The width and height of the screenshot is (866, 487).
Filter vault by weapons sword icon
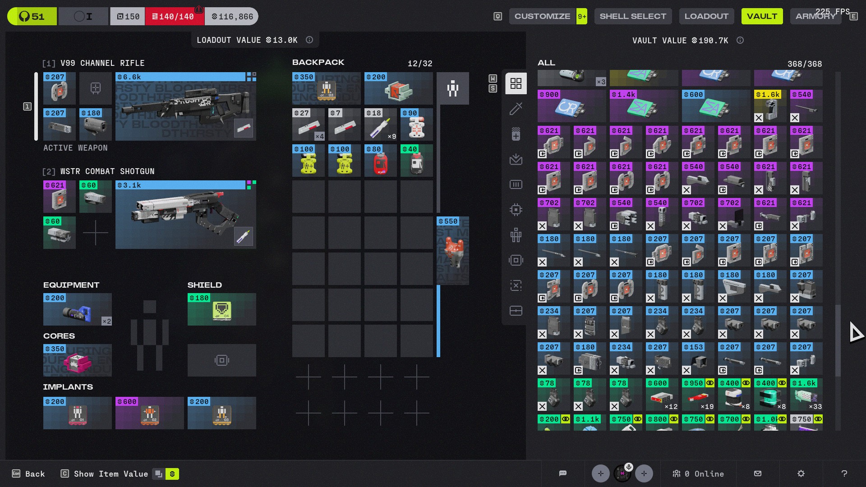point(516,109)
